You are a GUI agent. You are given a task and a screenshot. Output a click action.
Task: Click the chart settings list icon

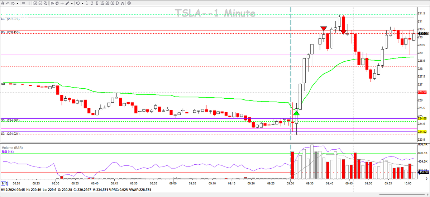(x=13, y=3)
